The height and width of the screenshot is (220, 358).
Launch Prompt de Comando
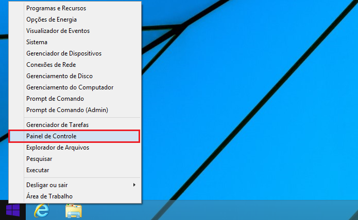click(x=75, y=99)
